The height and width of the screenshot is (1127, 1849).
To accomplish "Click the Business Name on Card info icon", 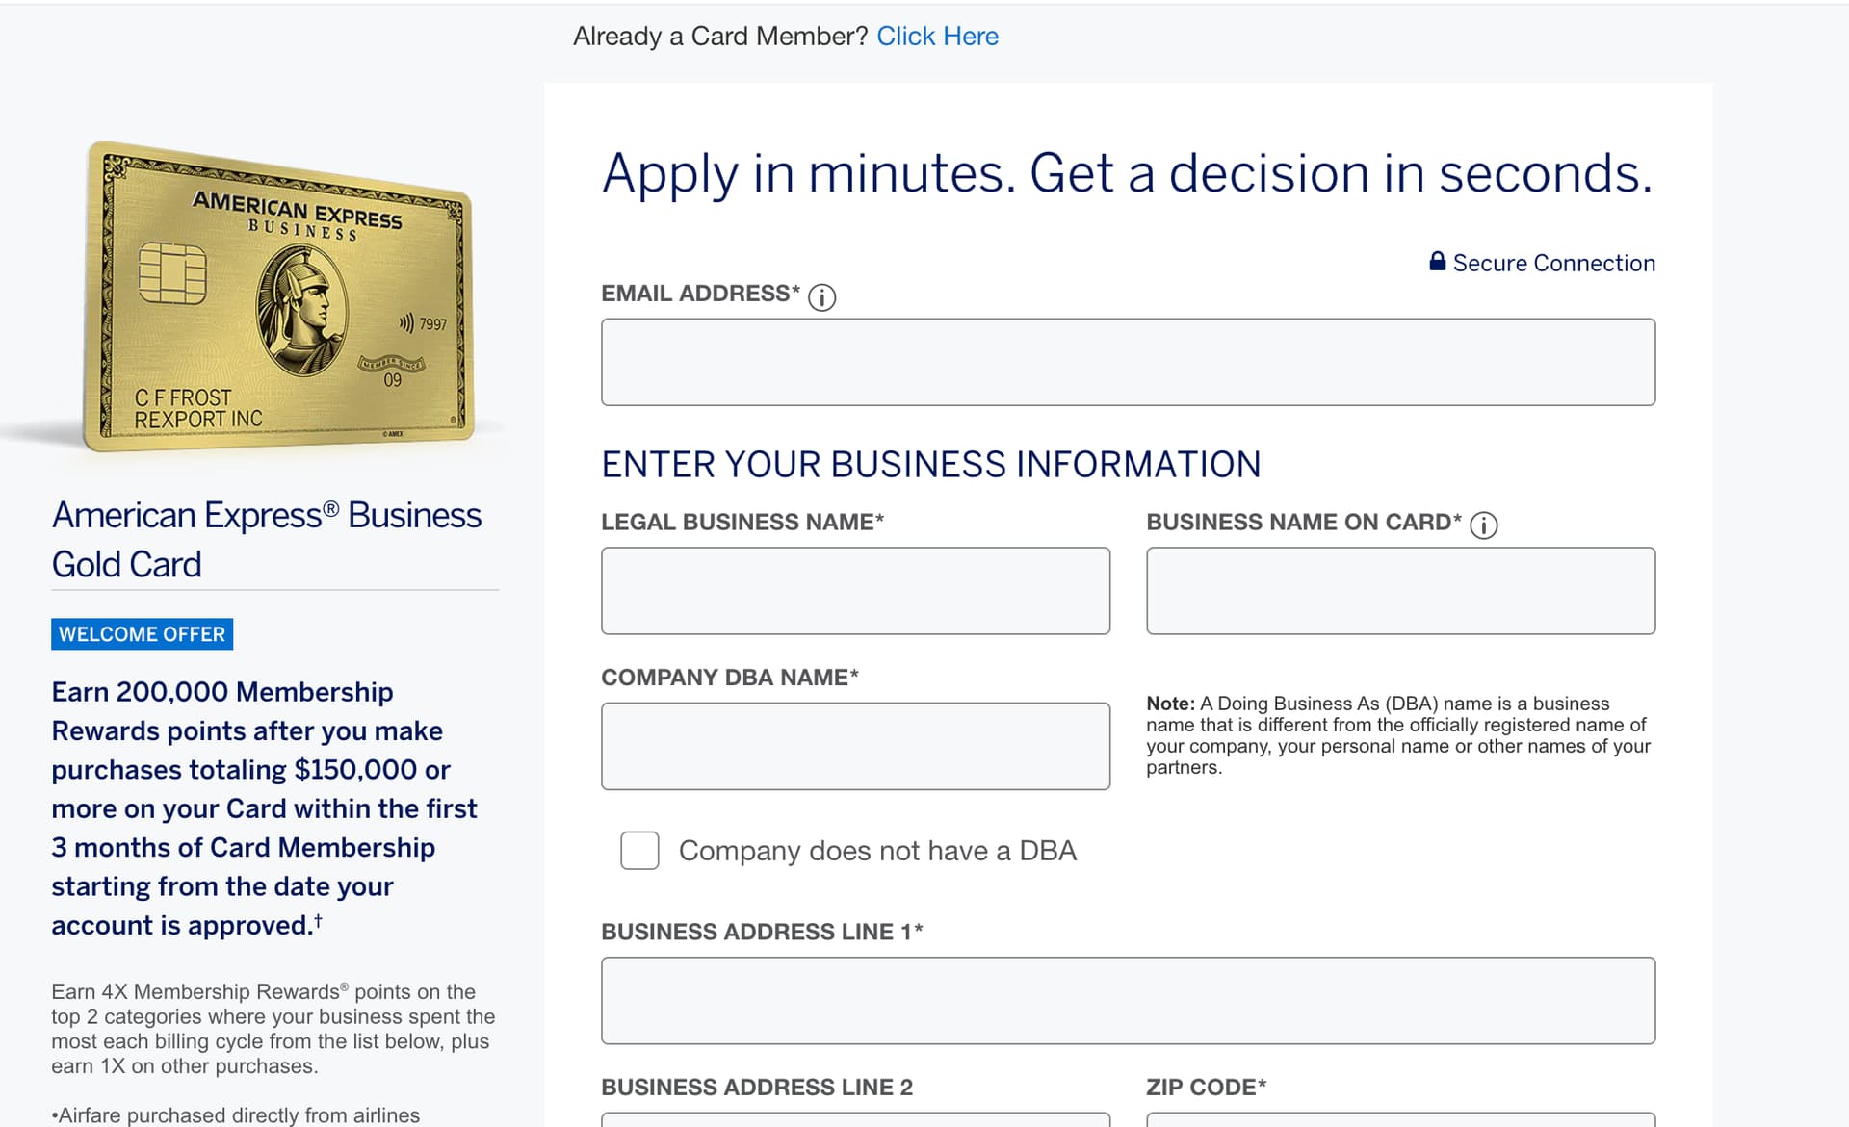I will (x=1484, y=525).
